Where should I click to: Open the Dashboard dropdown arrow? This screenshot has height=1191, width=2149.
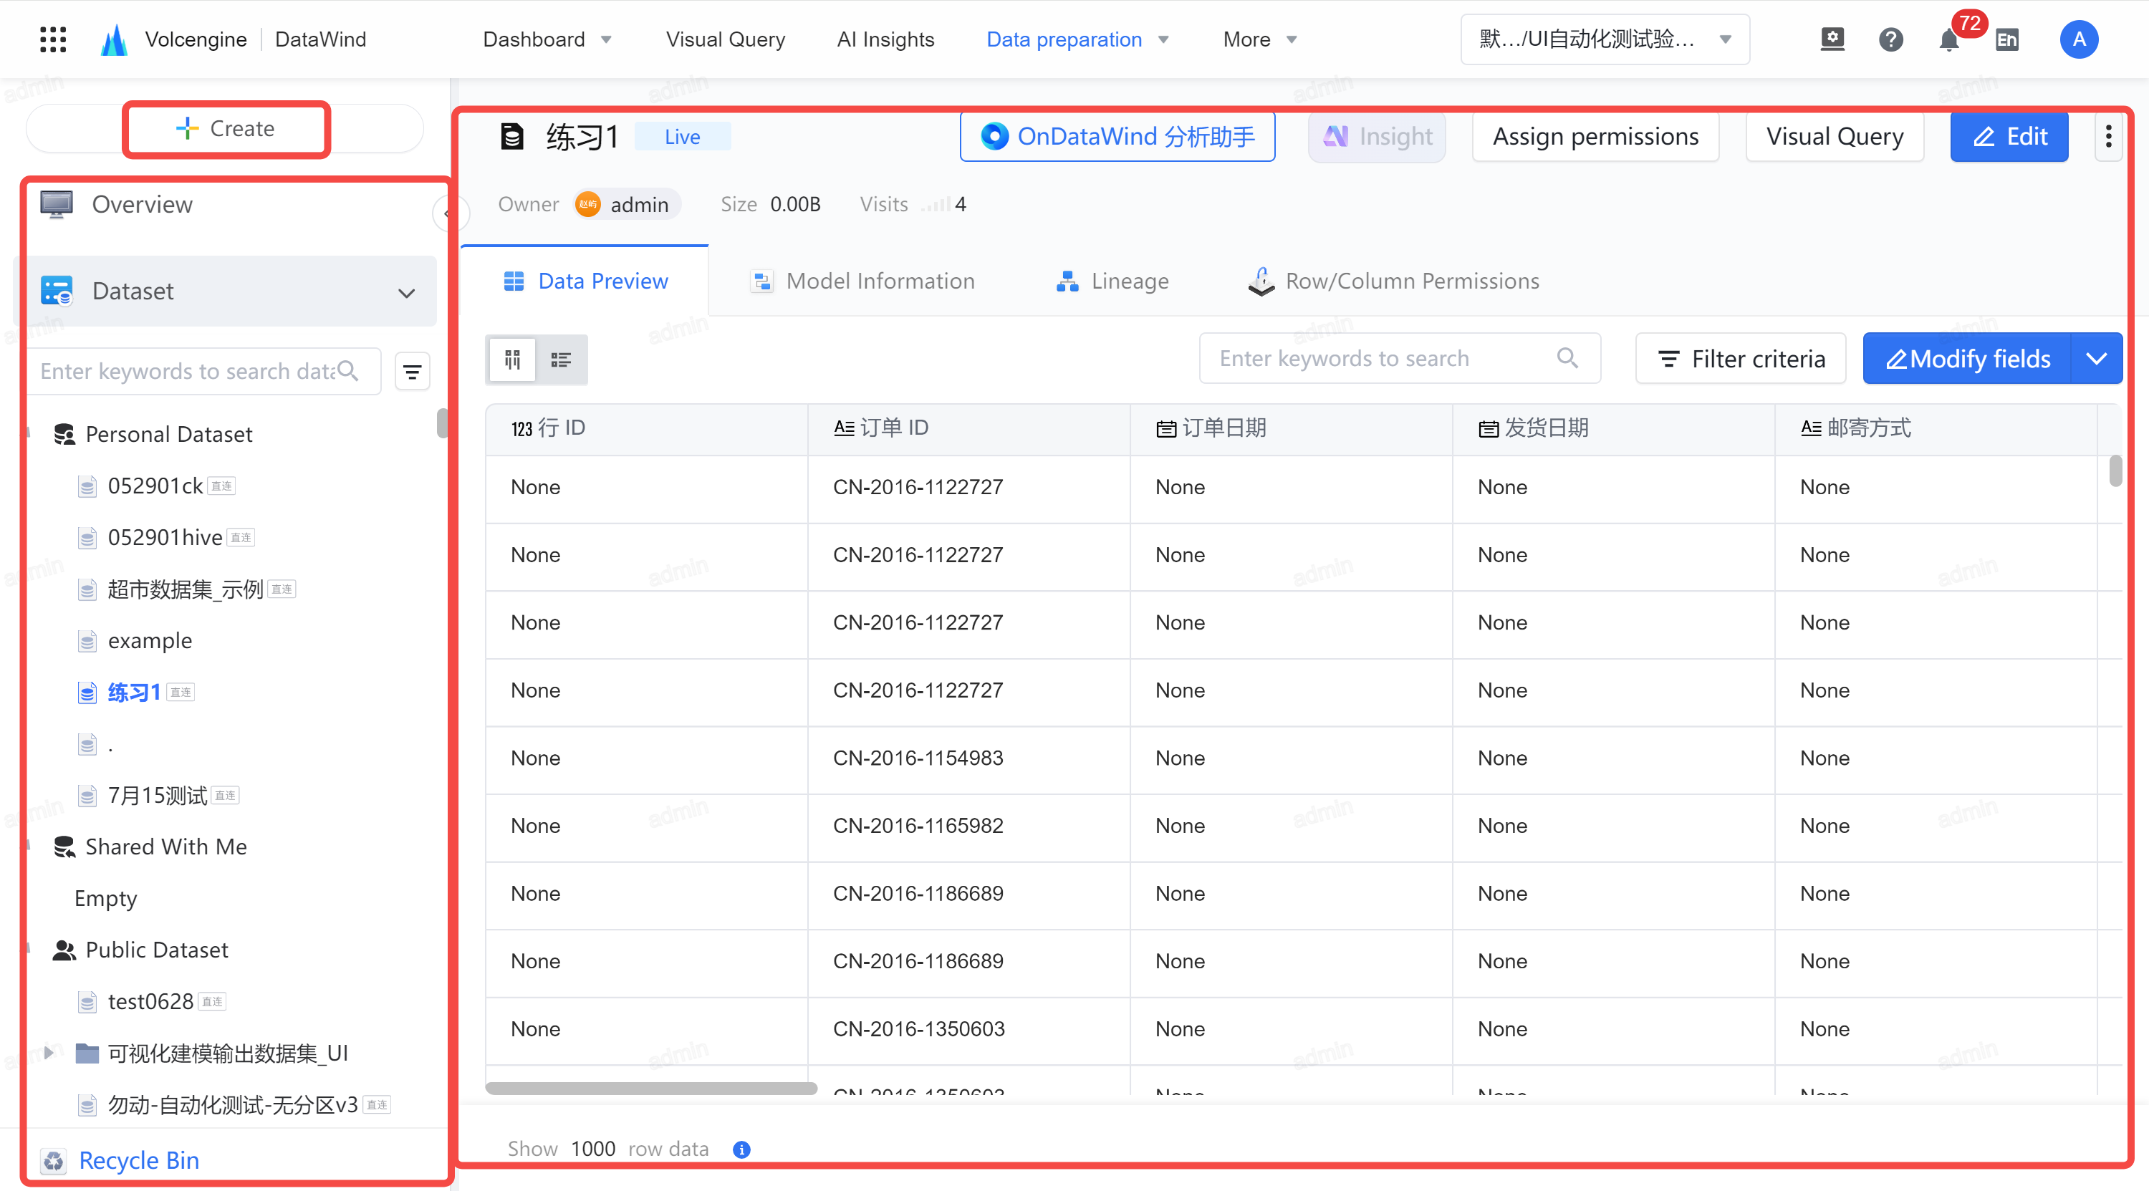[x=607, y=39]
